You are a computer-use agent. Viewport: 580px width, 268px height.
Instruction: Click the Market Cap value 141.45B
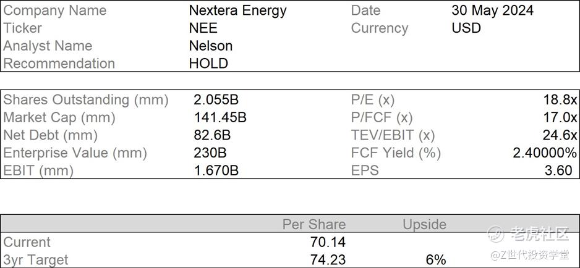point(220,117)
